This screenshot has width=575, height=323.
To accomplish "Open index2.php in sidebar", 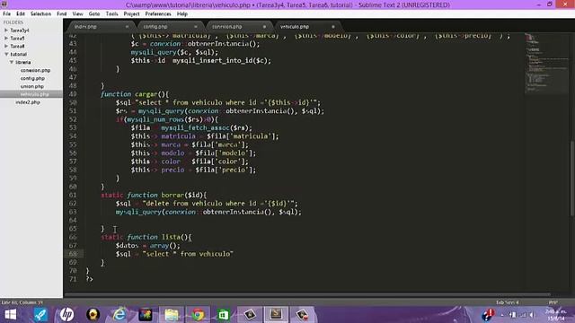I will coord(28,102).
